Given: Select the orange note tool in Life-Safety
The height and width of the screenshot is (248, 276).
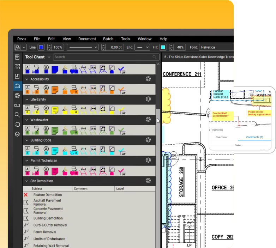Looking at the screenshot, I should click(55, 90).
